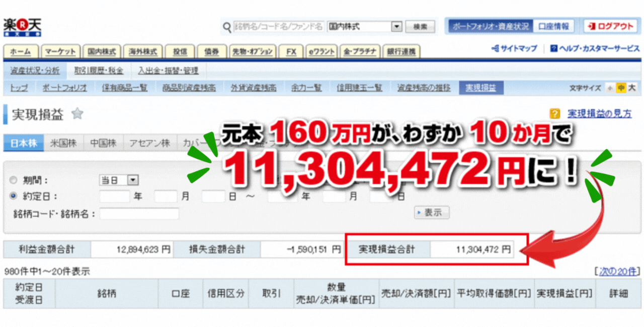Set font size to 中
Image resolution: width=644 pixels, height=327 pixels.
[x=621, y=88]
